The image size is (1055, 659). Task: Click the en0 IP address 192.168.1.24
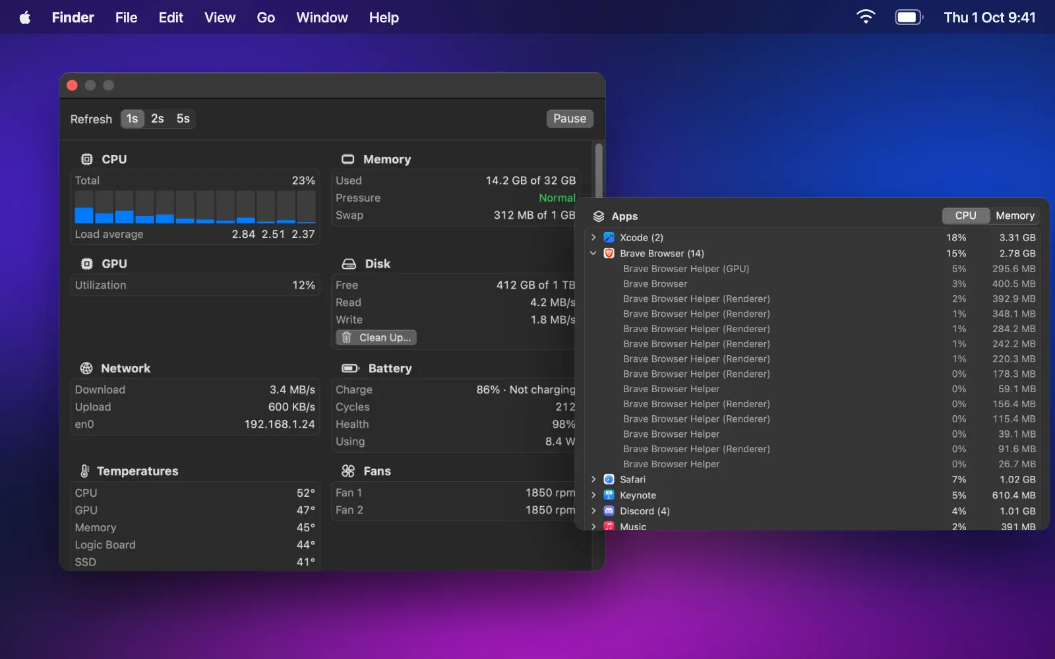[280, 424]
